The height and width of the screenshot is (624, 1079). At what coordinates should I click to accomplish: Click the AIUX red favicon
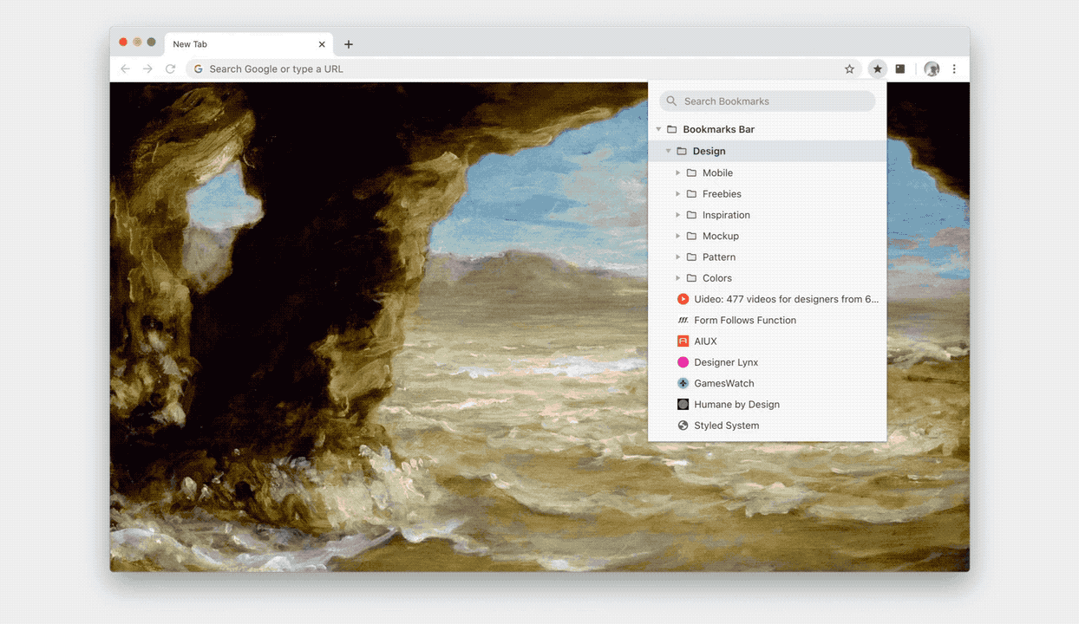pos(683,341)
